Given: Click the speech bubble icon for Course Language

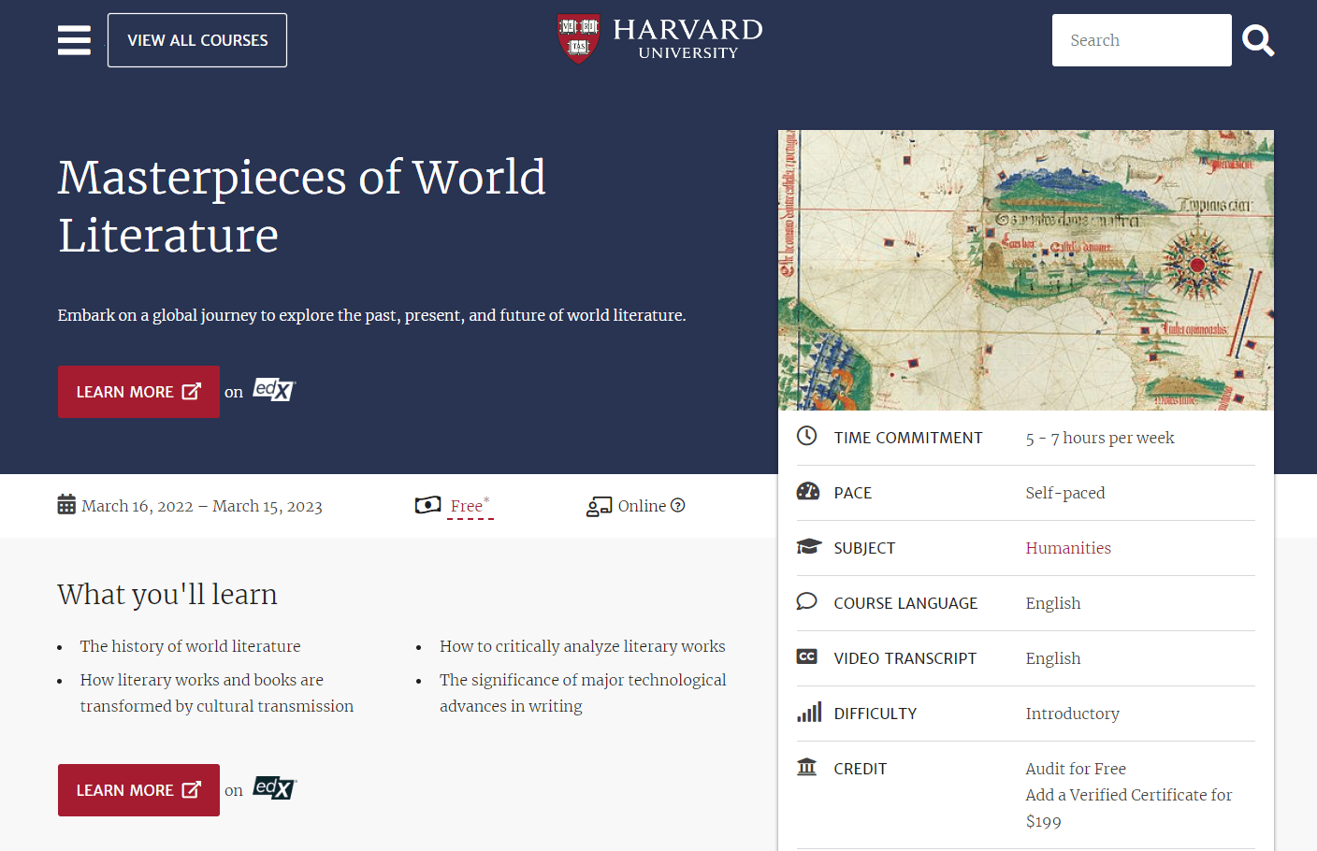Looking at the screenshot, I should (806, 601).
